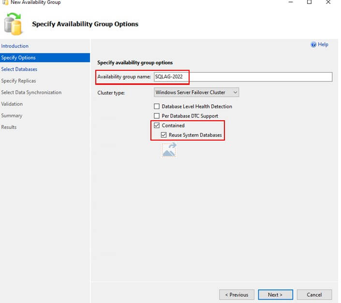Viewport: 341px width, 303px height.
Task: Go to the Introduction page
Action: 15,46
